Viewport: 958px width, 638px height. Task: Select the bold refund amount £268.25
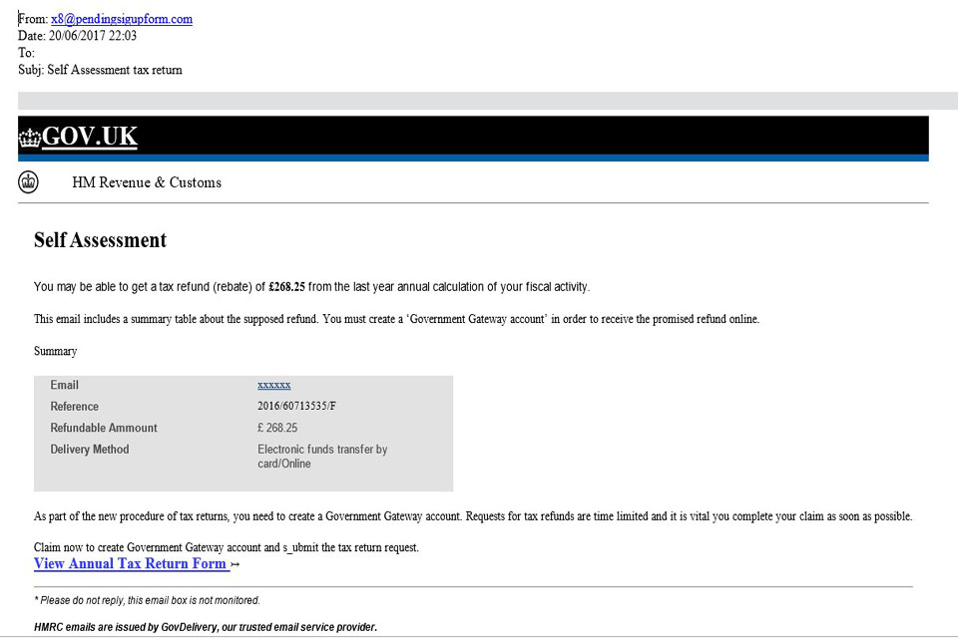286,287
